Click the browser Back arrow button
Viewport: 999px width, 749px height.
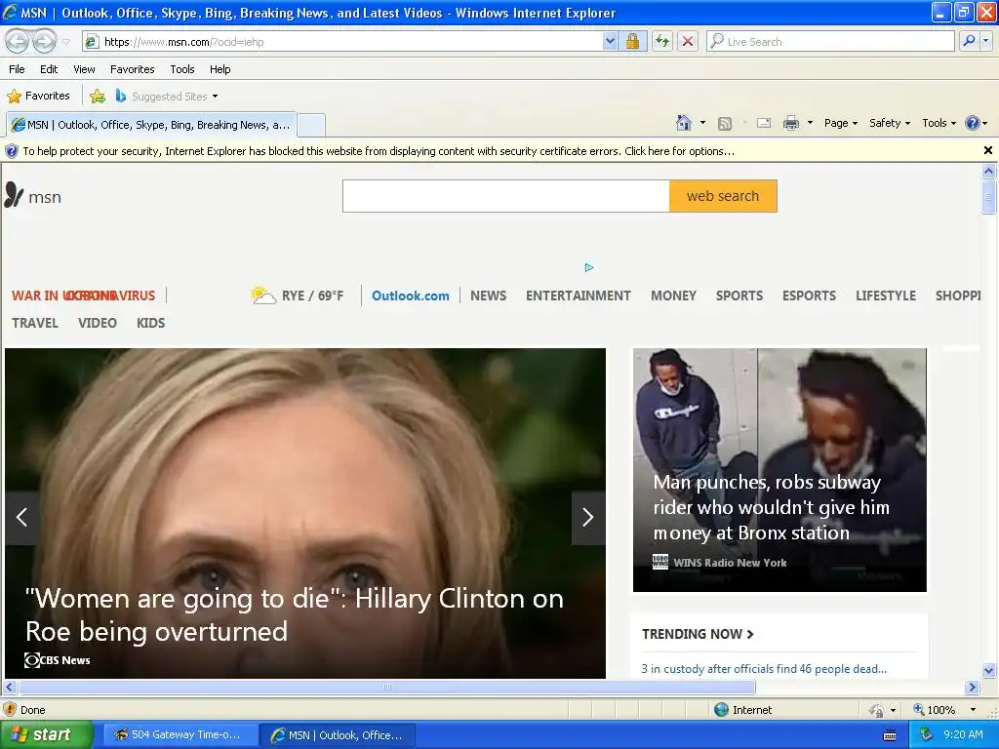coord(18,41)
